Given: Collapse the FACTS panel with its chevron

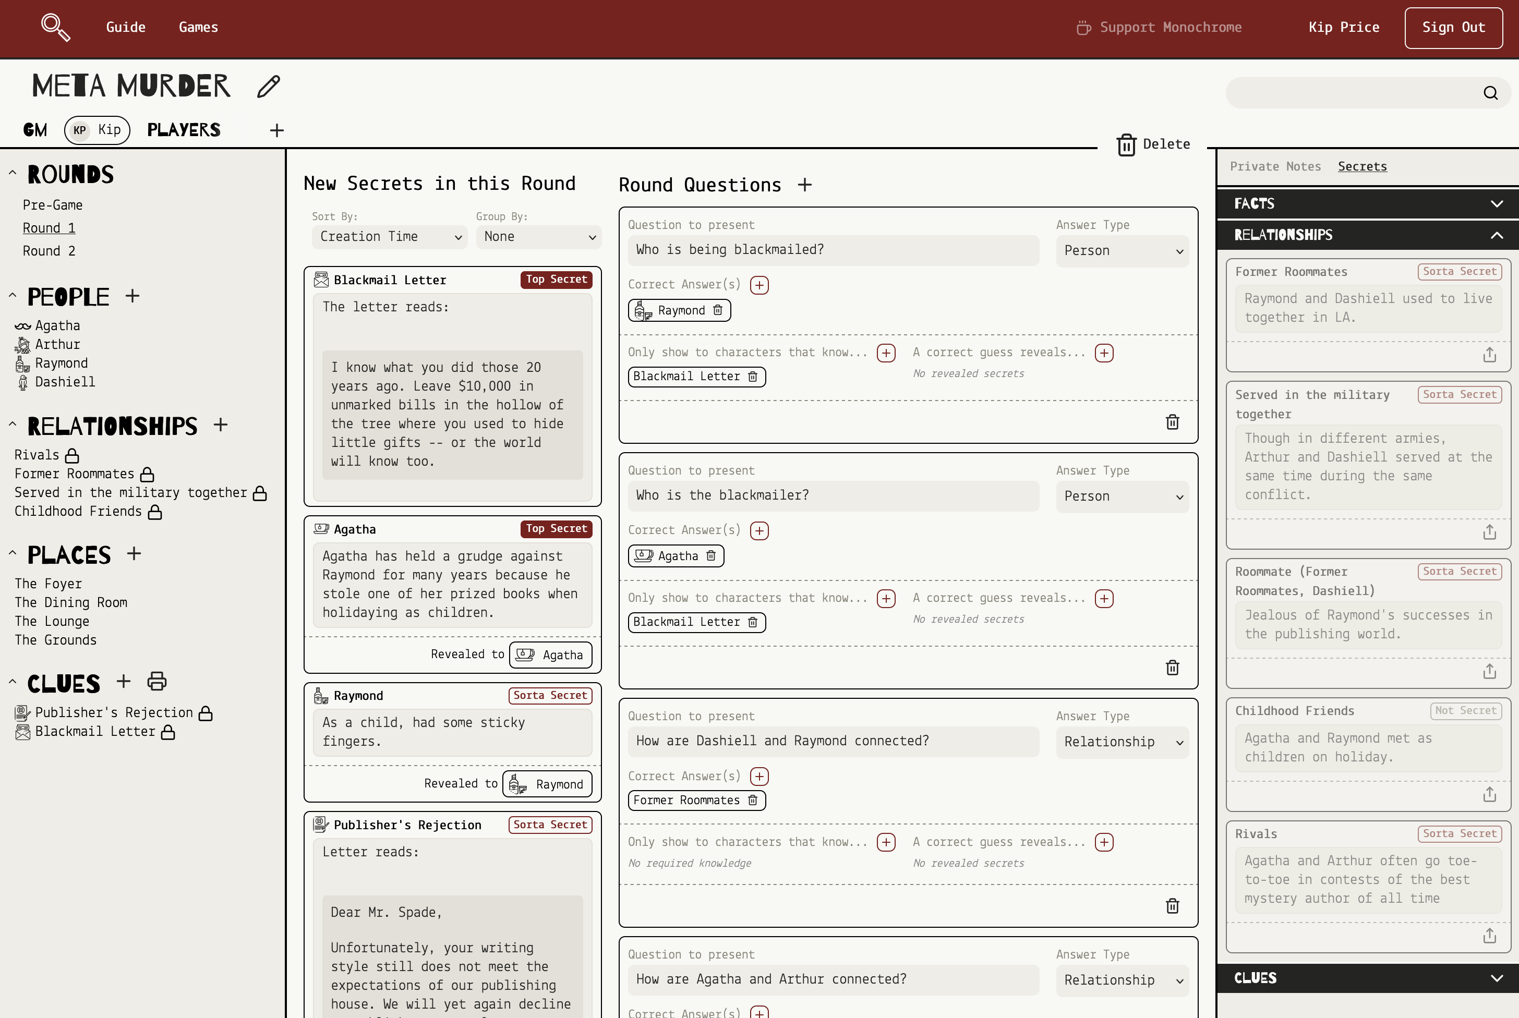Looking at the screenshot, I should point(1497,203).
